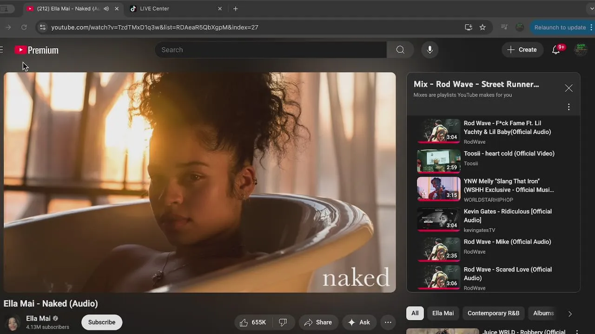
Task: Open the YouTube Premium home logo
Action: pyautogui.click(x=36, y=50)
